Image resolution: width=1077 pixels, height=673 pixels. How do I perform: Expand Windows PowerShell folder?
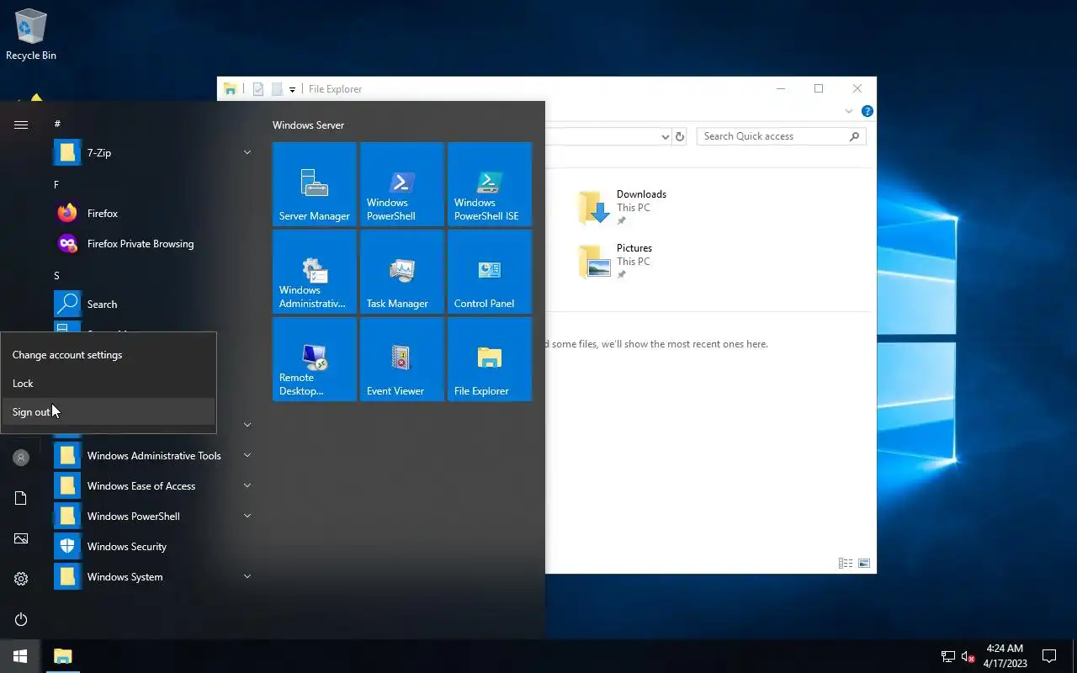pos(247,516)
